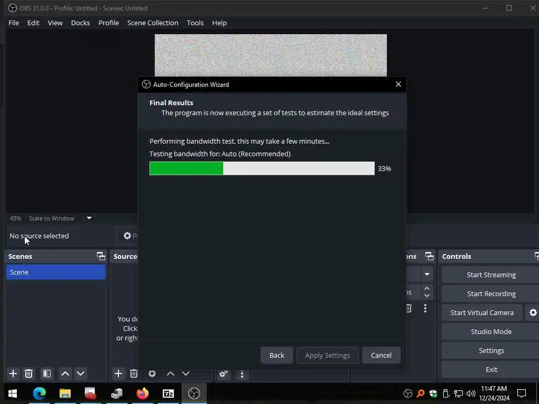539x404 pixels.
Task: Open the File menu
Action: (14, 23)
